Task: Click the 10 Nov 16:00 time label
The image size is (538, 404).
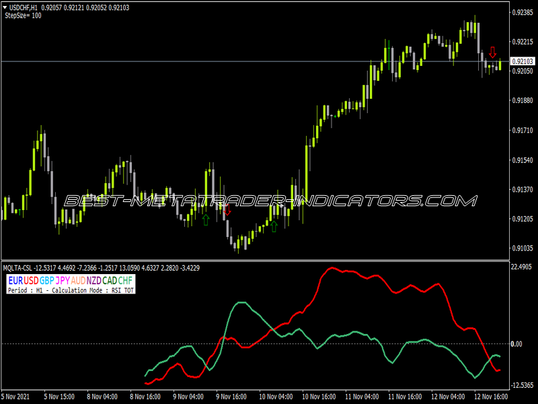Action: (319, 397)
